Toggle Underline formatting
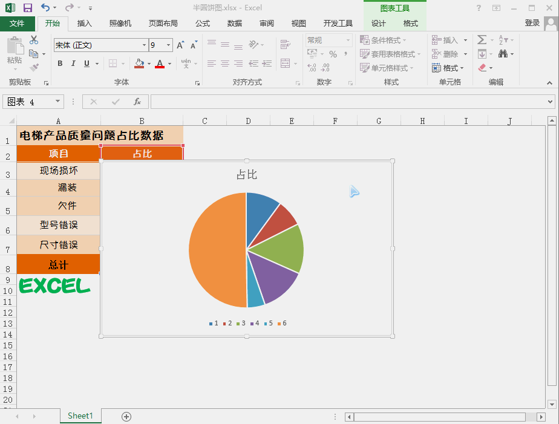Screen dimensions: 559x424 coord(87,64)
